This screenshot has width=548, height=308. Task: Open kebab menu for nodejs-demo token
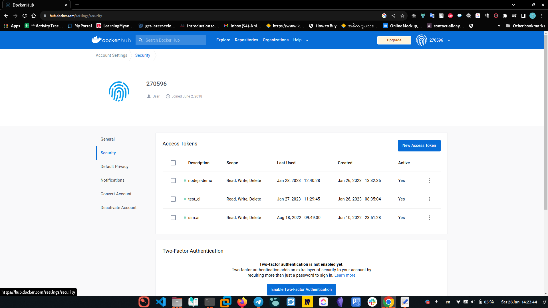click(429, 181)
